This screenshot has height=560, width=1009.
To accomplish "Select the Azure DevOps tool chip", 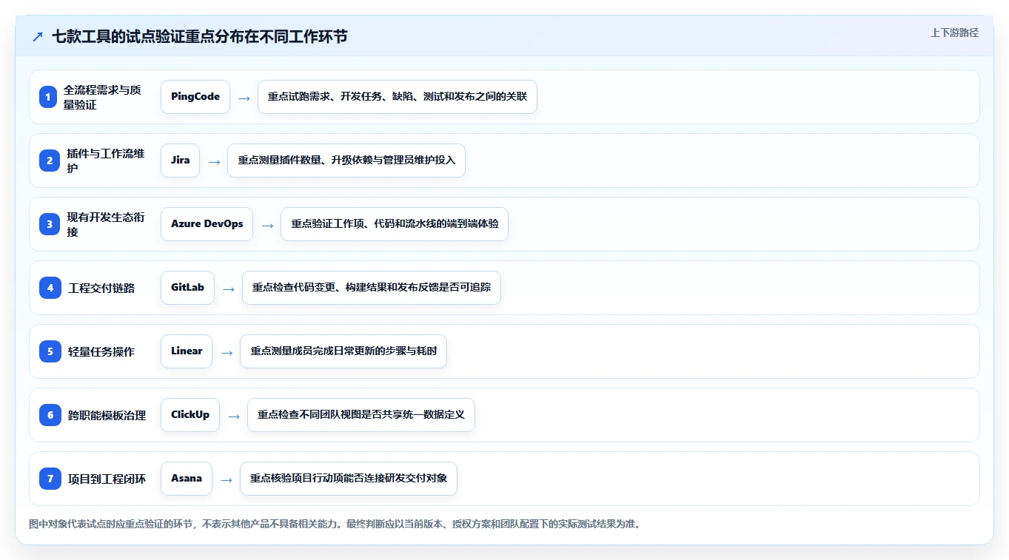I will pos(207,224).
